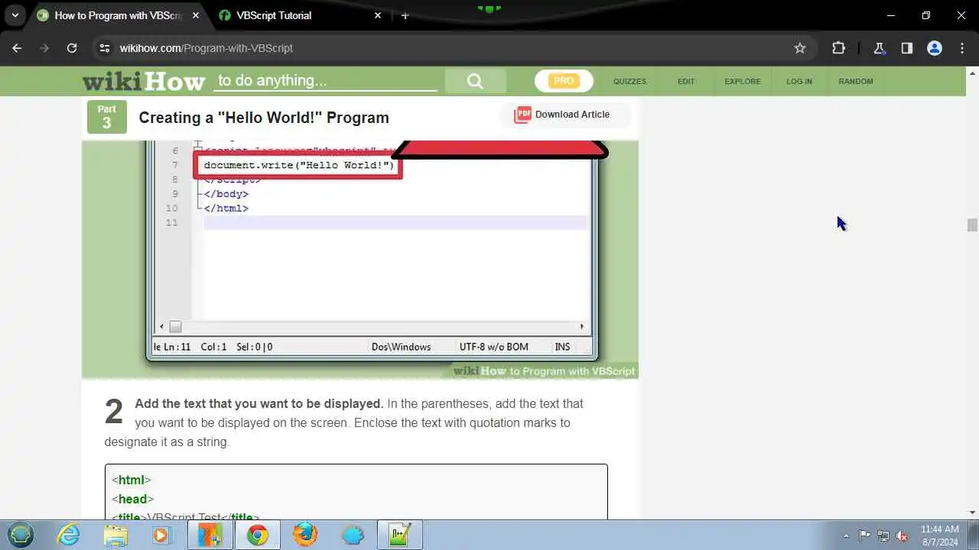Click the orange app icon in taskbar
Viewport: 979px width, 550px height.
pyautogui.click(x=210, y=535)
